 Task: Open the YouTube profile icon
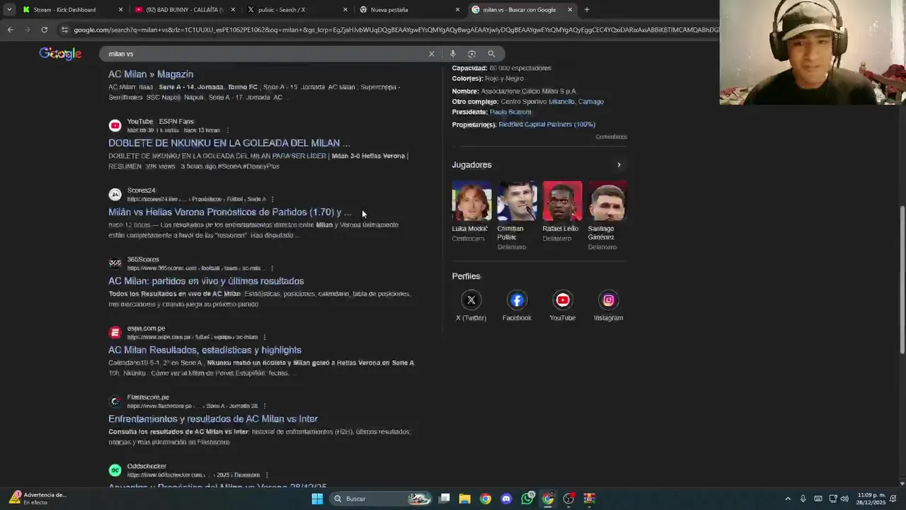tap(563, 300)
